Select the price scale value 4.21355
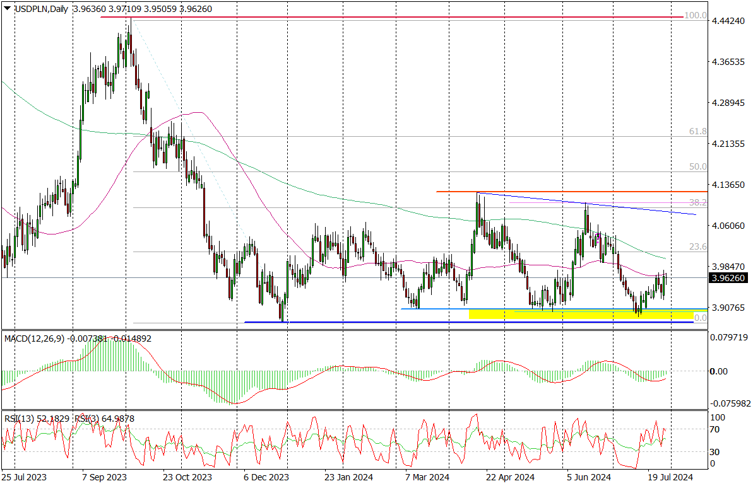Screen dimensions: 753x486 pos(728,144)
